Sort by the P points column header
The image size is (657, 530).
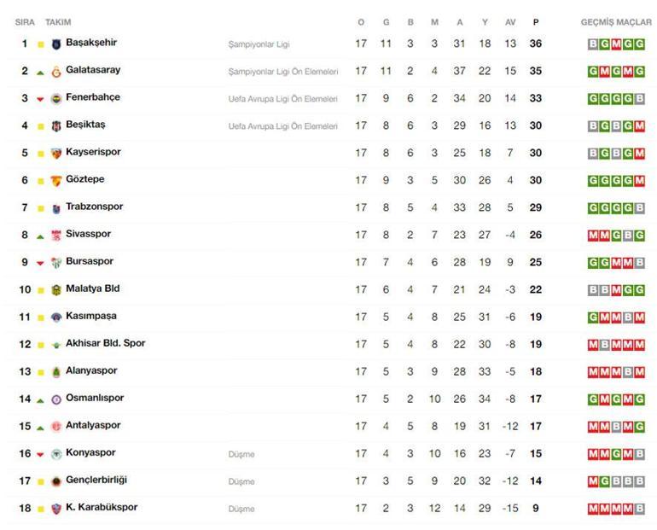tap(536, 22)
